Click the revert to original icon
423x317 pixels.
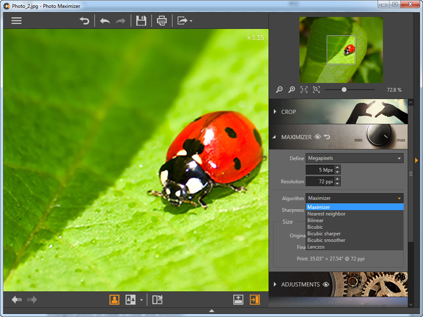pyautogui.click(x=84, y=21)
